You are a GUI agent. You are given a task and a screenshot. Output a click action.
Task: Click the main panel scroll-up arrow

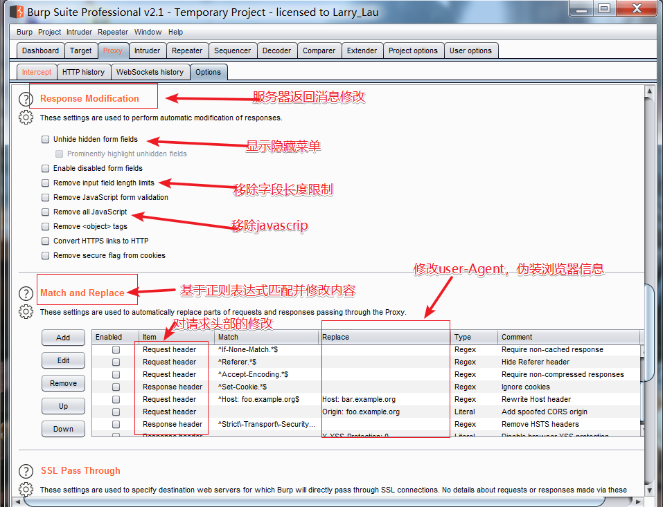point(649,91)
